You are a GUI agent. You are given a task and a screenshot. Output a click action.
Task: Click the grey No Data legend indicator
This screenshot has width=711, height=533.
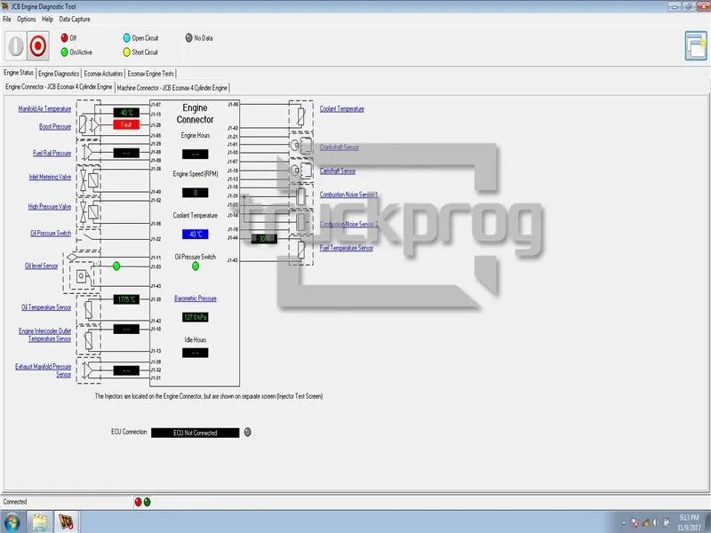point(188,37)
